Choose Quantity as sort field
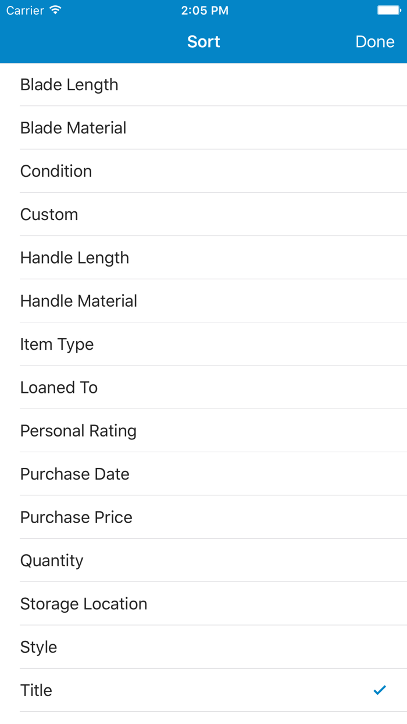407x724 pixels. click(x=52, y=560)
